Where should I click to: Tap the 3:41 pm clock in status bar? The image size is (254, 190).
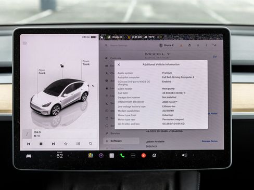click(x=137, y=37)
